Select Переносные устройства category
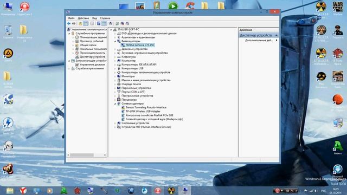Viewport: 347px width, 195px height. [136, 88]
